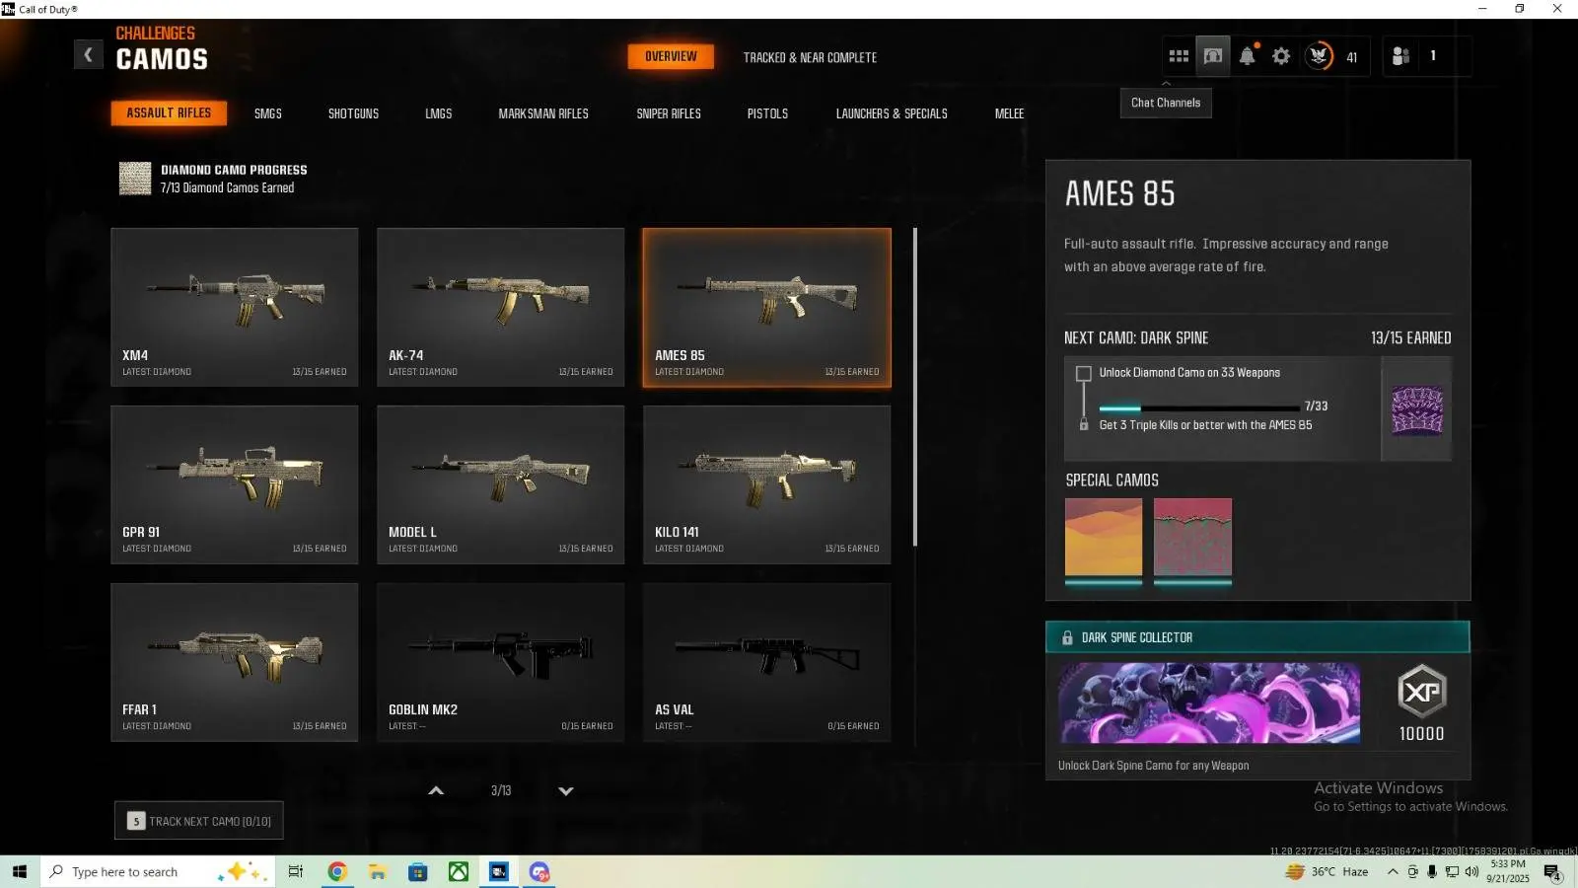The height and width of the screenshot is (888, 1578).
Task: Open the Chat Channels icon
Action: pos(1213,56)
